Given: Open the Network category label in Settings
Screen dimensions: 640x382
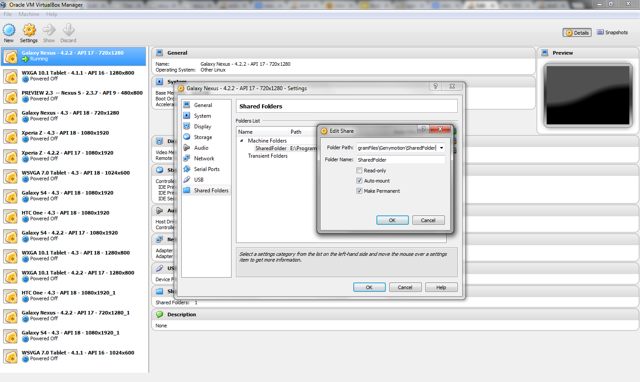Looking at the screenshot, I should coord(204,159).
